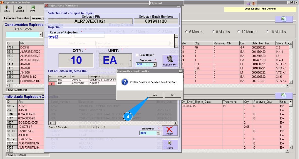This screenshot has height=159, width=299.
Task: Click down arrow of consumables table vertical scrollbar
Action: click(x=291, y=82)
